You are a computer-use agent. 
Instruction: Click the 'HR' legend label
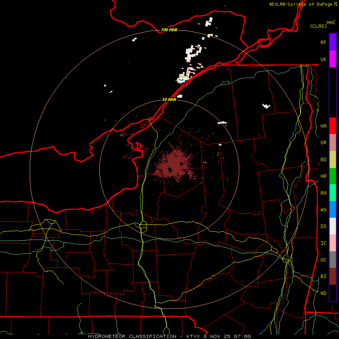coord(324,176)
